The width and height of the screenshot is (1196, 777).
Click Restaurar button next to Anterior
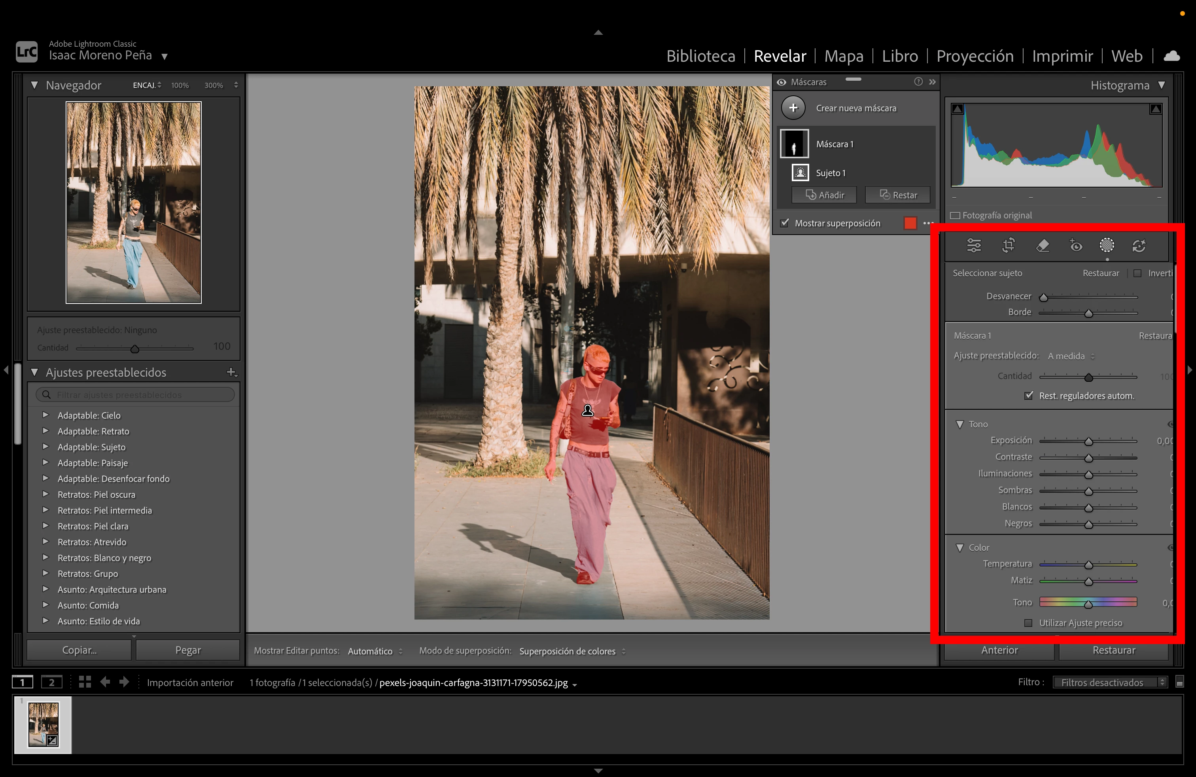pos(1114,650)
